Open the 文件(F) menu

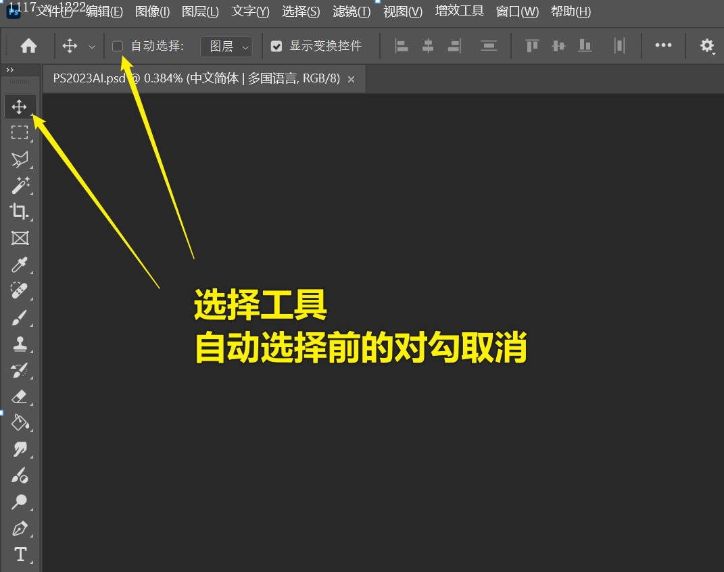tap(55, 11)
